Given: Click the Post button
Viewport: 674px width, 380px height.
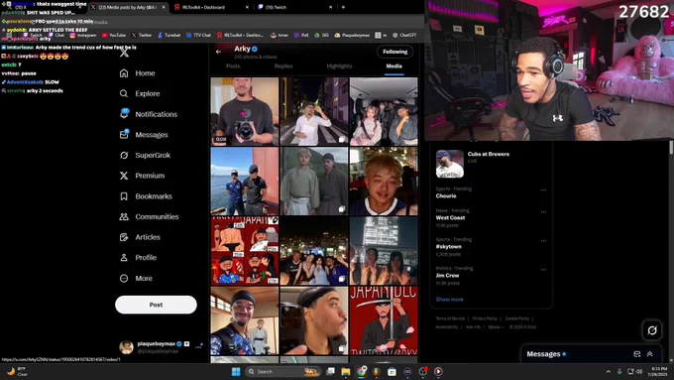Looking at the screenshot, I should point(156,305).
